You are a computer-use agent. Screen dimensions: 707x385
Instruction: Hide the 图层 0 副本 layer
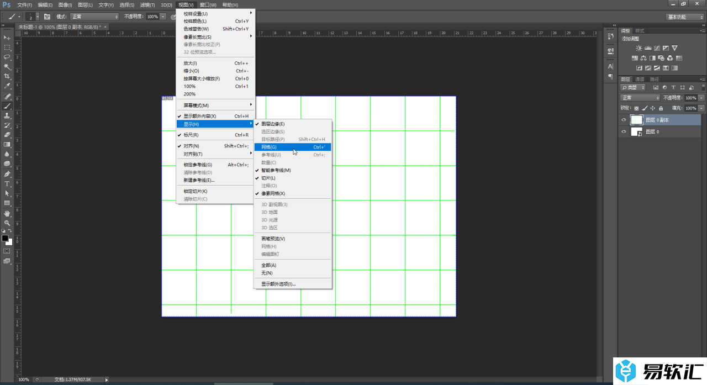[624, 119]
